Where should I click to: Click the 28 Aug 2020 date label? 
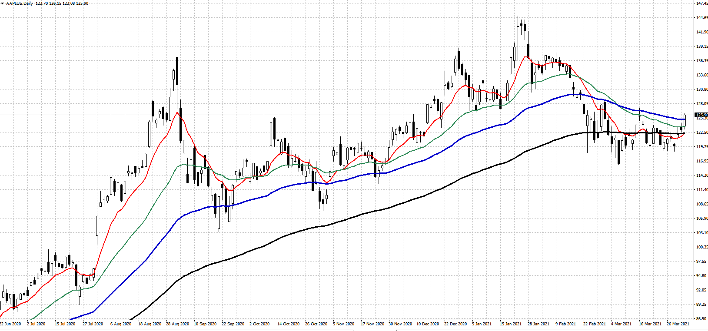177,324
